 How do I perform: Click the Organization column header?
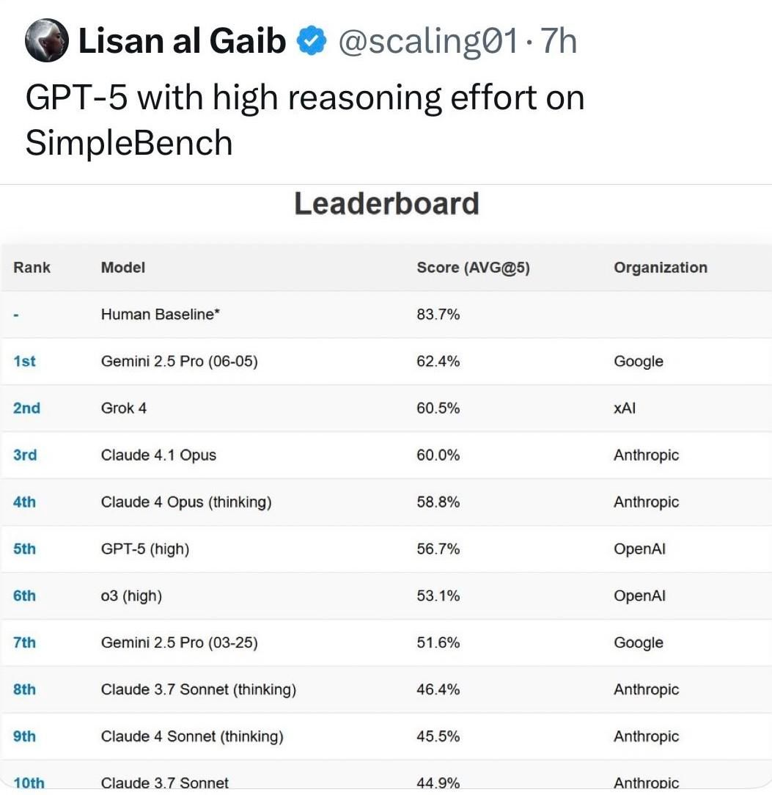pyautogui.click(x=661, y=268)
